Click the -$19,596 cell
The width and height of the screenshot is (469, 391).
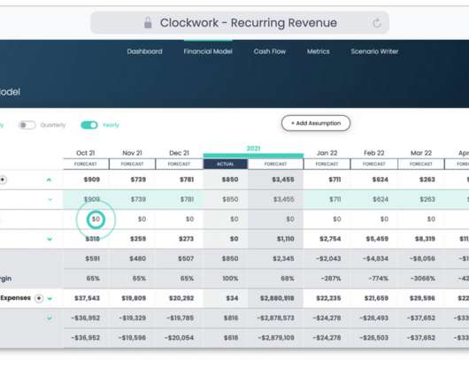tap(132, 338)
